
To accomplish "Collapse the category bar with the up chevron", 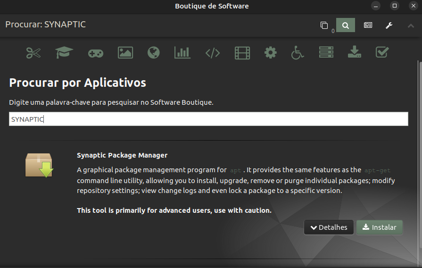I will click(x=411, y=25).
